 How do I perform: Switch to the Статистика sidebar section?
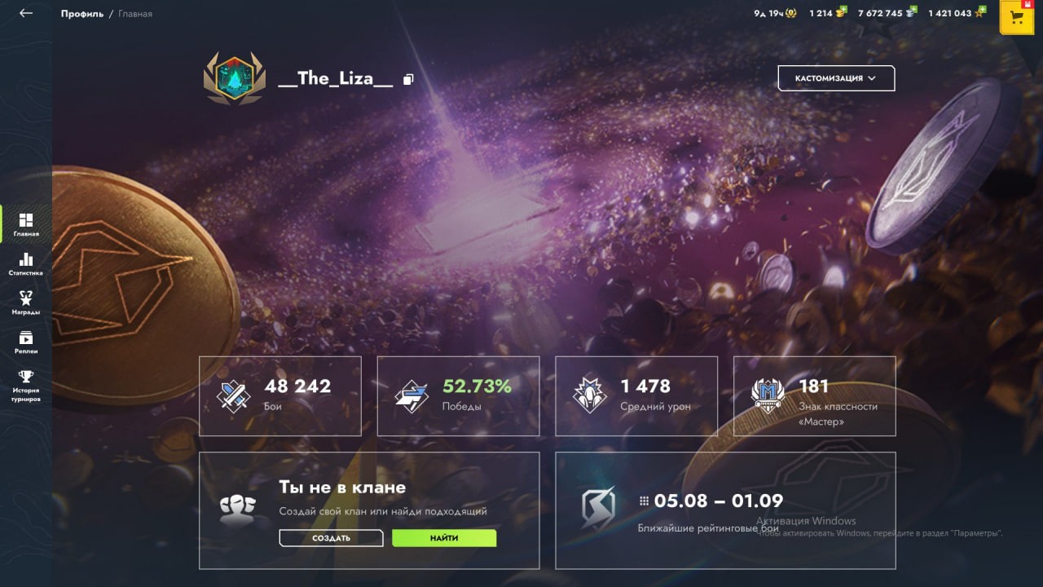pyautogui.click(x=26, y=263)
